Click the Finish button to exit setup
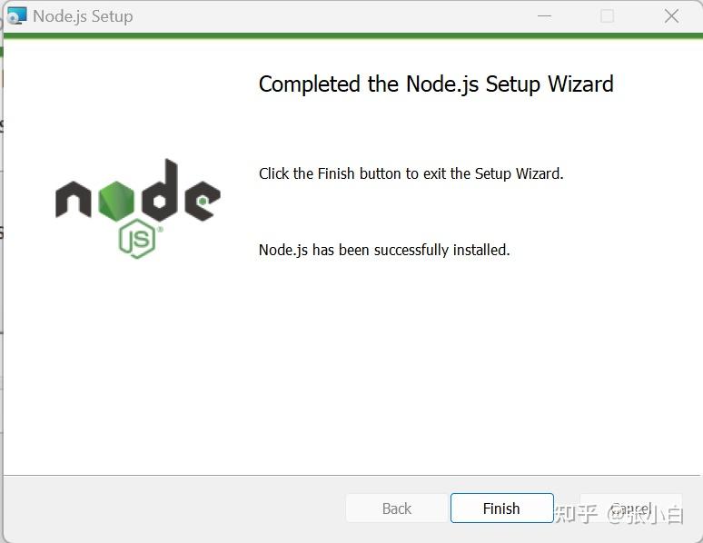The height and width of the screenshot is (543, 703). coord(501,508)
